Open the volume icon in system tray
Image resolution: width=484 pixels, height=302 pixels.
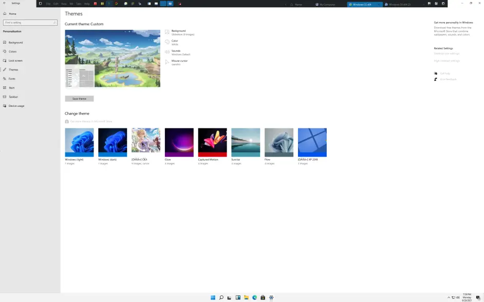[458, 298]
